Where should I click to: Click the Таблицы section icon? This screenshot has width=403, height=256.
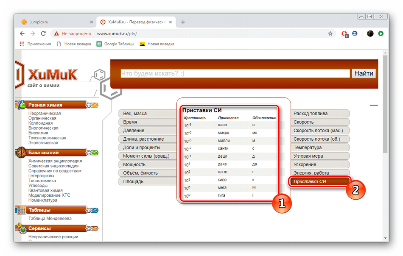click(21, 210)
